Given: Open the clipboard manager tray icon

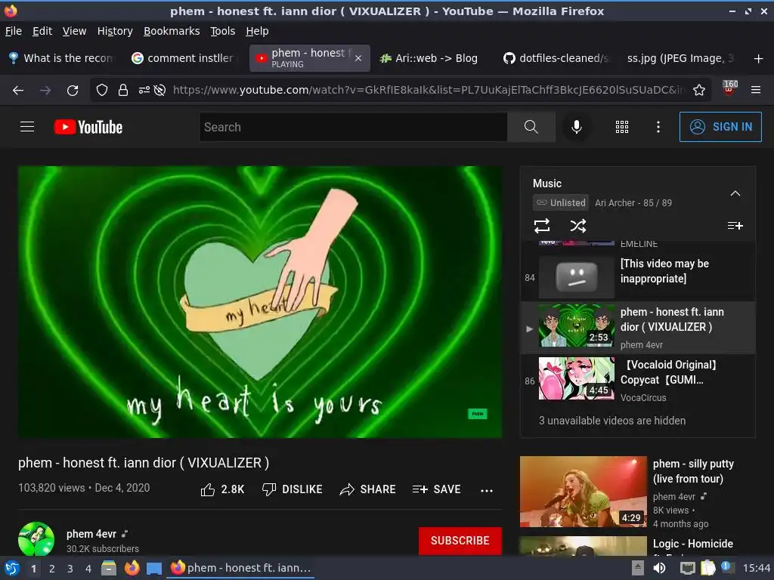Looking at the screenshot, I should click(x=707, y=568).
